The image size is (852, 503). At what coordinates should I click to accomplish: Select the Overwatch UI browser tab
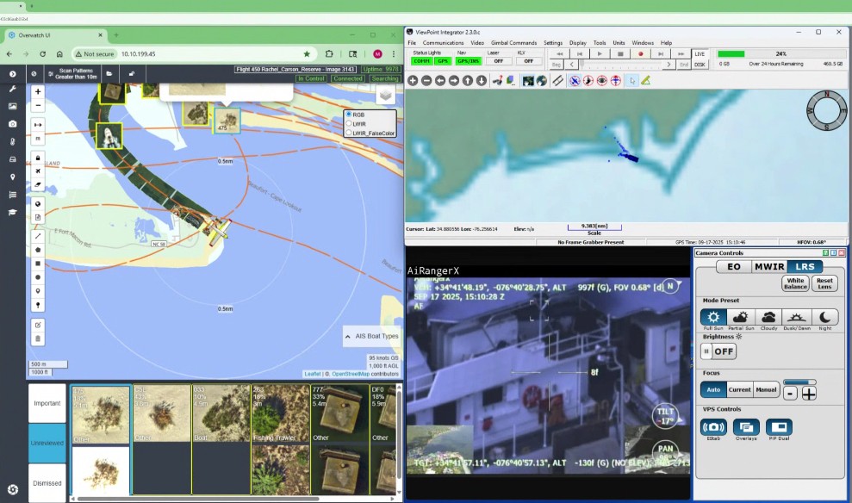54,34
